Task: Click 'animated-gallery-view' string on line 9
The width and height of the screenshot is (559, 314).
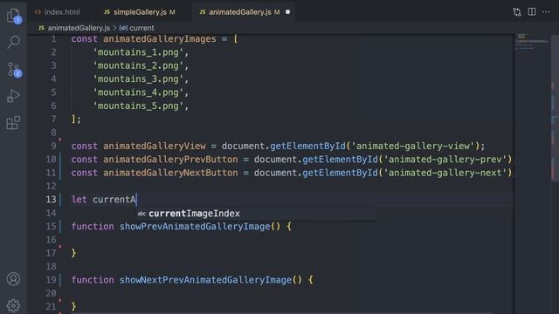Action: tap(413, 146)
